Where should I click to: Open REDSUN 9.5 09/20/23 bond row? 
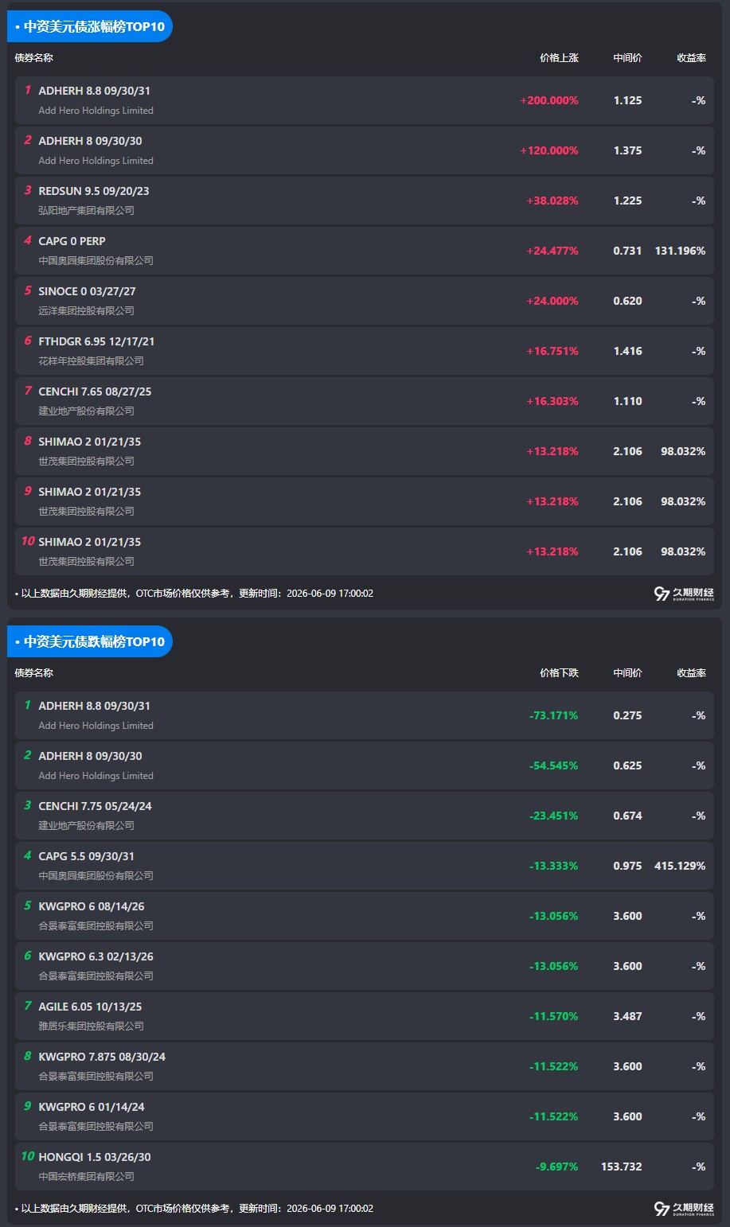pos(365,201)
